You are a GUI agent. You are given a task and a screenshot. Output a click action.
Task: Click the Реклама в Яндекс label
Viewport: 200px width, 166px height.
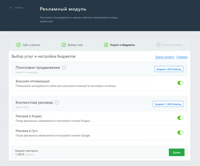29,116
